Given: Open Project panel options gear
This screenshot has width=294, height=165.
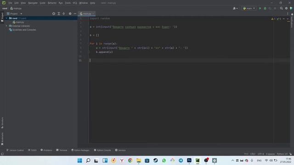Looking at the screenshot, I should click(70, 14).
